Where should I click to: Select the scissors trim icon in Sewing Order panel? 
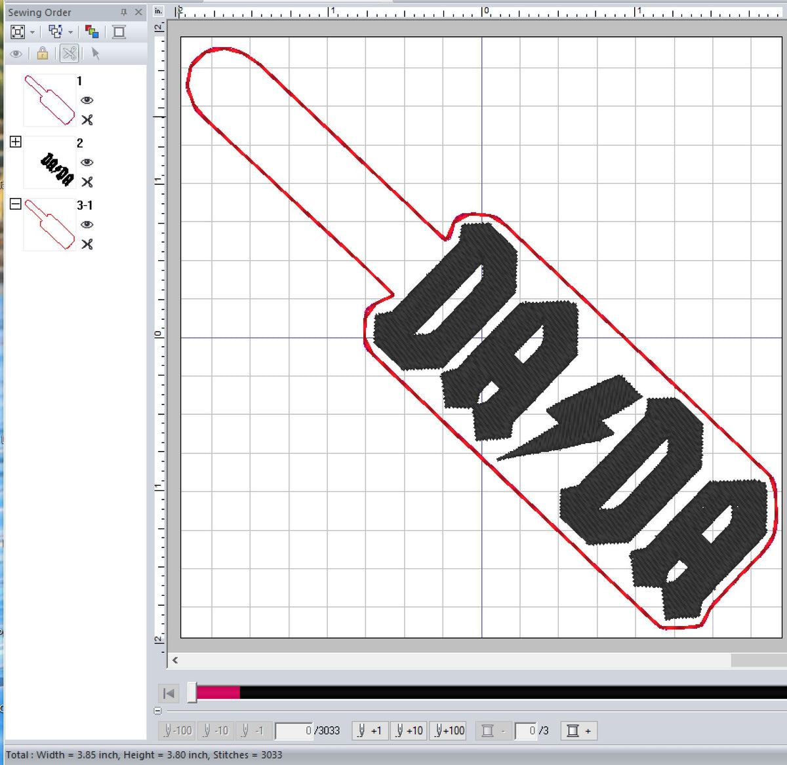point(69,54)
